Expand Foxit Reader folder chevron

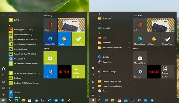(x=129, y=42)
